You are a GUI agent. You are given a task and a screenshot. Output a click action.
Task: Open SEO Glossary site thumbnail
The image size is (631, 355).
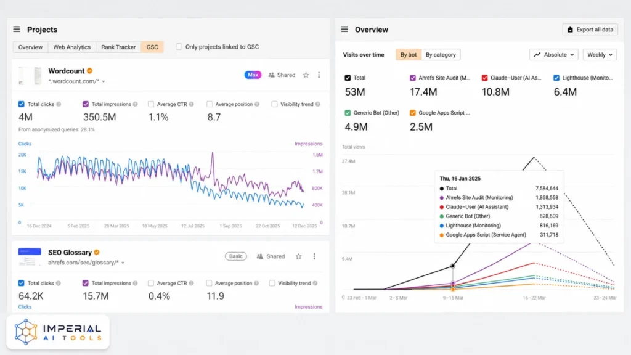[x=30, y=257]
